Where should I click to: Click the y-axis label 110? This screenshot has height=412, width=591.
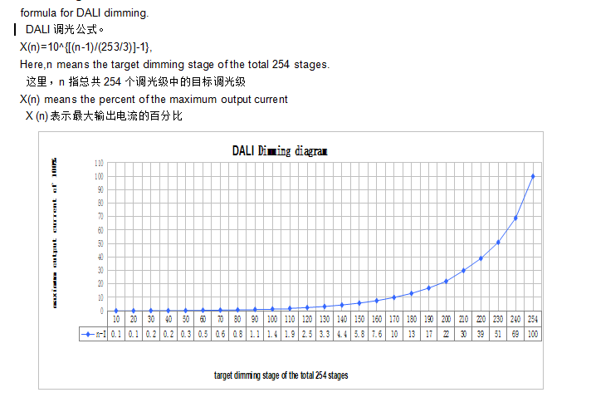click(99, 163)
